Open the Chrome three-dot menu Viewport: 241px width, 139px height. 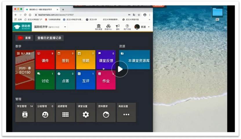click(150, 15)
